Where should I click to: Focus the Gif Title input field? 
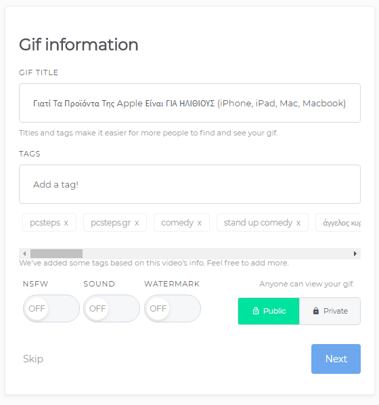click(189, 103)
